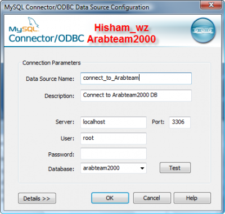
Task: Click the Server label text
Action: [x=65, y=122]
